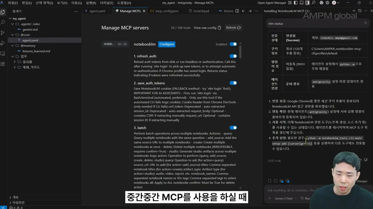Click the split editor icon

(x=237, y=11)
